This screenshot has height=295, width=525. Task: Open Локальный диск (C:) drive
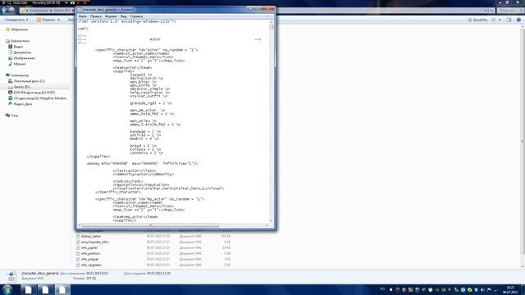pyautogui.click(x=30, y=81)
